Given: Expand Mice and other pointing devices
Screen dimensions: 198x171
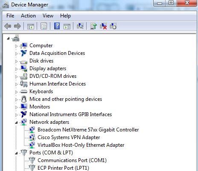Looking at the screenshot, I should tap(16, 100).
